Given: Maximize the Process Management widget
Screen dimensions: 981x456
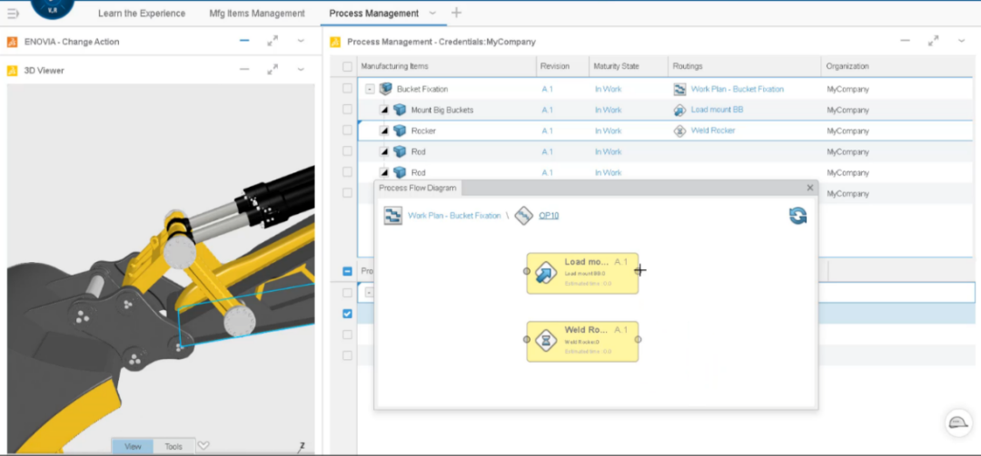Looking at the screenshot, I should pos(933,41).
